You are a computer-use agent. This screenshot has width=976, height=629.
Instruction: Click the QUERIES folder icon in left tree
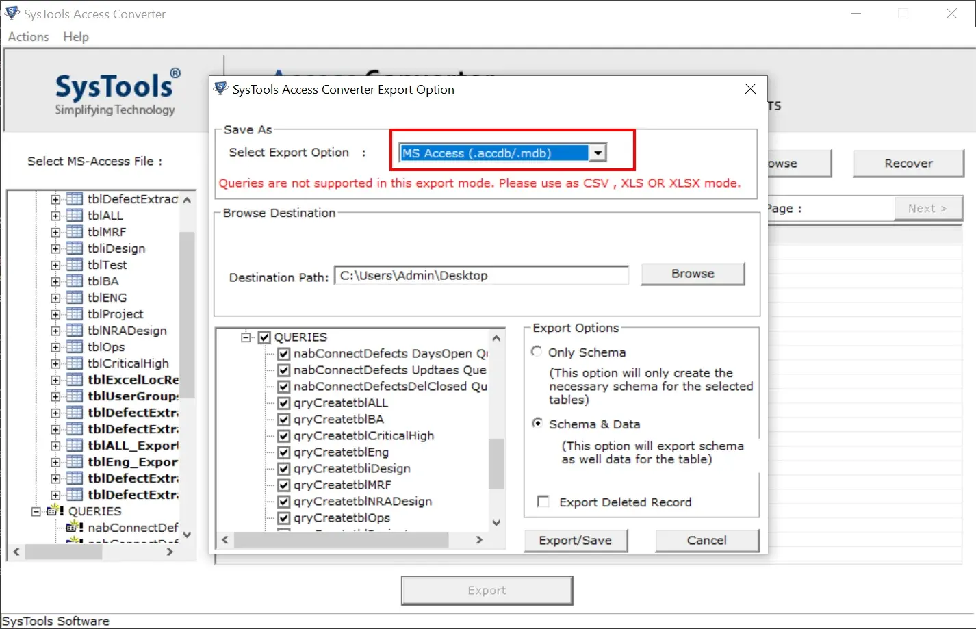point(55,511)
